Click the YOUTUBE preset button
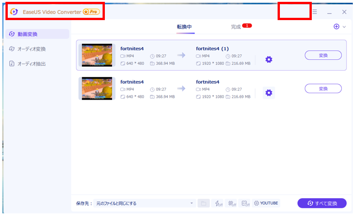 coord(266,203)
